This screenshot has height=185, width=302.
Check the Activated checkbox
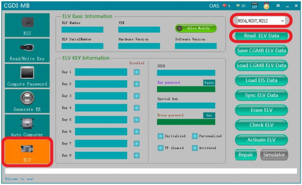(x=195, y=148)
